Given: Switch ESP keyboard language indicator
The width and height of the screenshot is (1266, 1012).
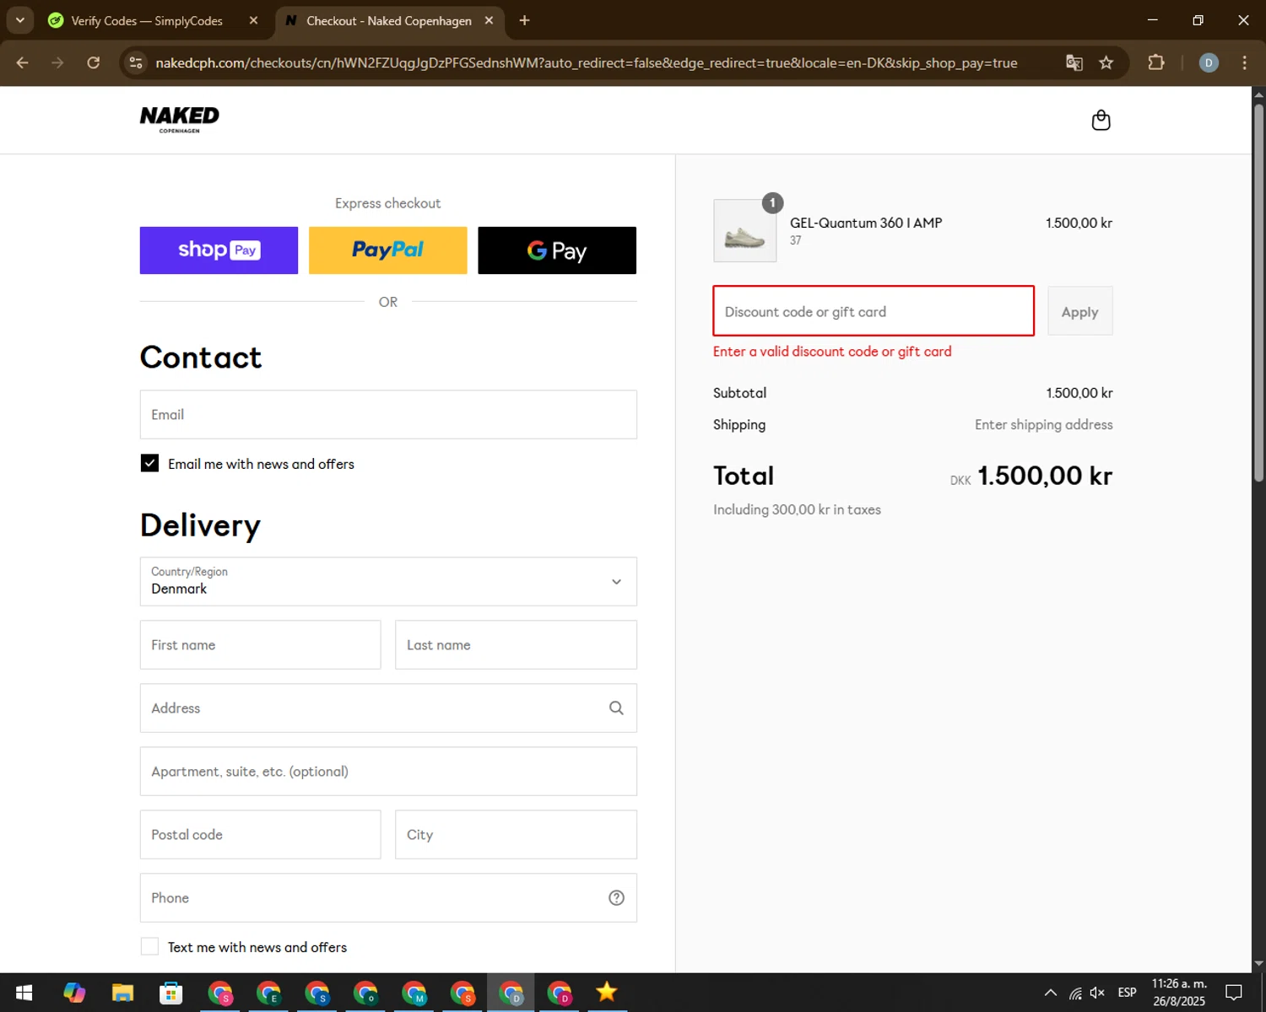Looking at the screenshot, I should [1127, 993].
